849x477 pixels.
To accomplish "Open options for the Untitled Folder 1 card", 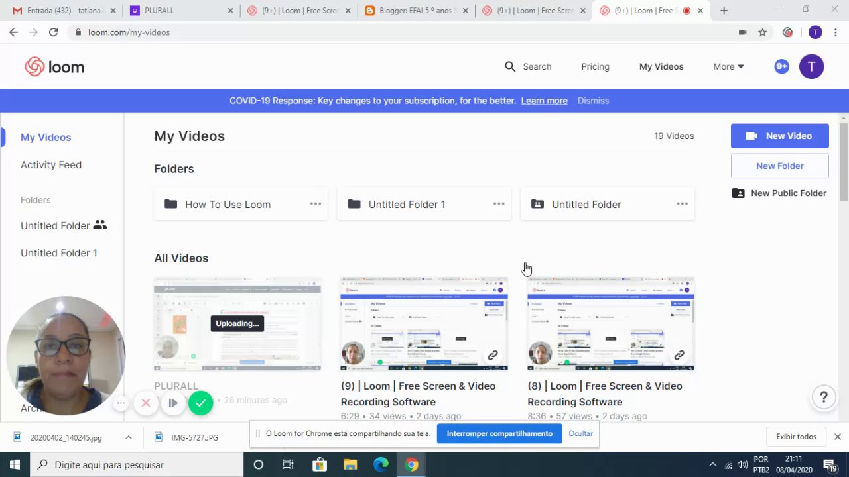I will 499,204.
